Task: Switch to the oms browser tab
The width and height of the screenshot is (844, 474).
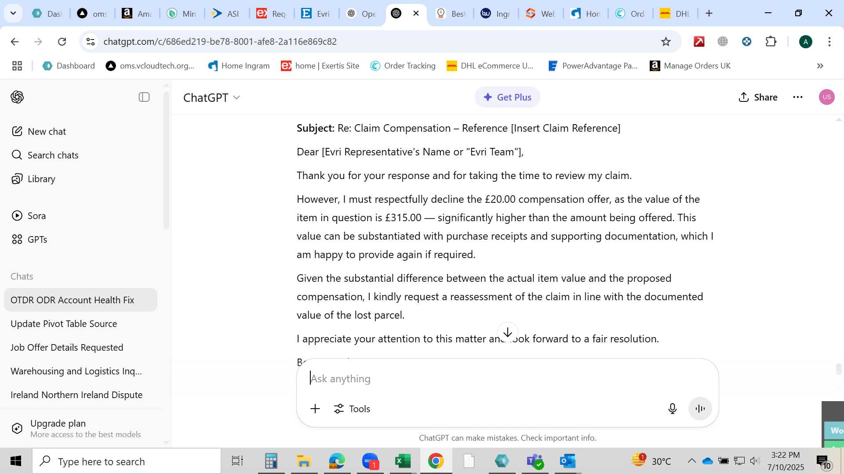Action: 92,14
